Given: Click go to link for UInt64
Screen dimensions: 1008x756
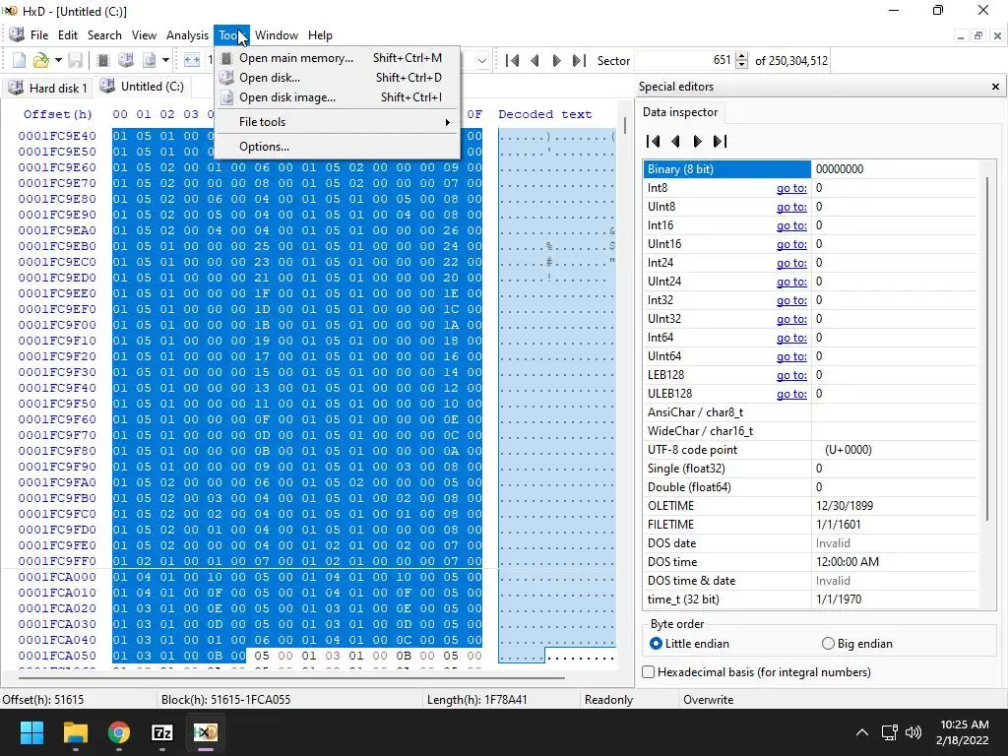Looking at the screenshot, I should (791, 356).
